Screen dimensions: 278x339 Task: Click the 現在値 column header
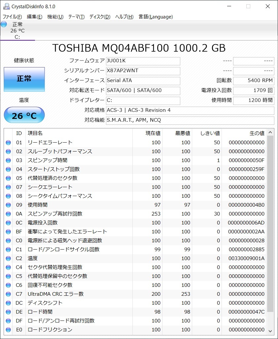(147, 133)
